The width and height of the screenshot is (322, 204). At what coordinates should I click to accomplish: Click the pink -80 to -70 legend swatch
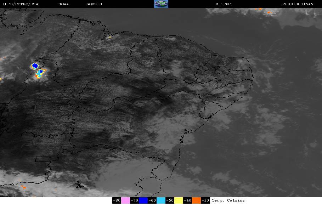click(x=125, y=200)
